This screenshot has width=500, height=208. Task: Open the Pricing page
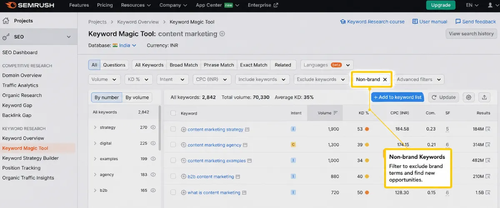point(105,5)
